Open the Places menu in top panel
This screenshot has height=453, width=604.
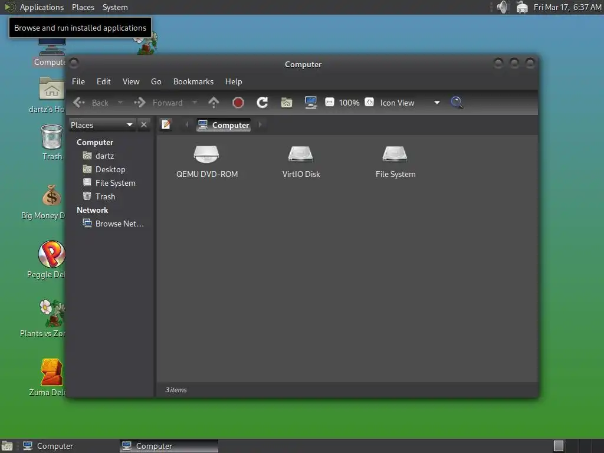click(x=83, y=7)
